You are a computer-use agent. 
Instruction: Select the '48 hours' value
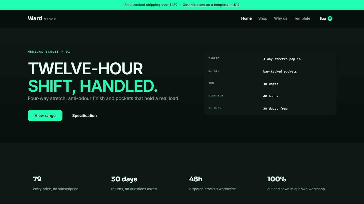[271, 96]
